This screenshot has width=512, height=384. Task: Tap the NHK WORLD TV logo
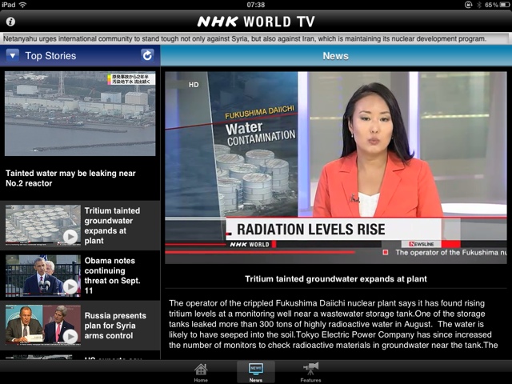click(256, 22)
